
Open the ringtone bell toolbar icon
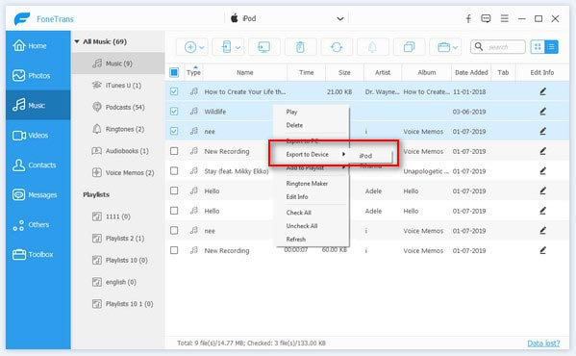pos(372,47)
